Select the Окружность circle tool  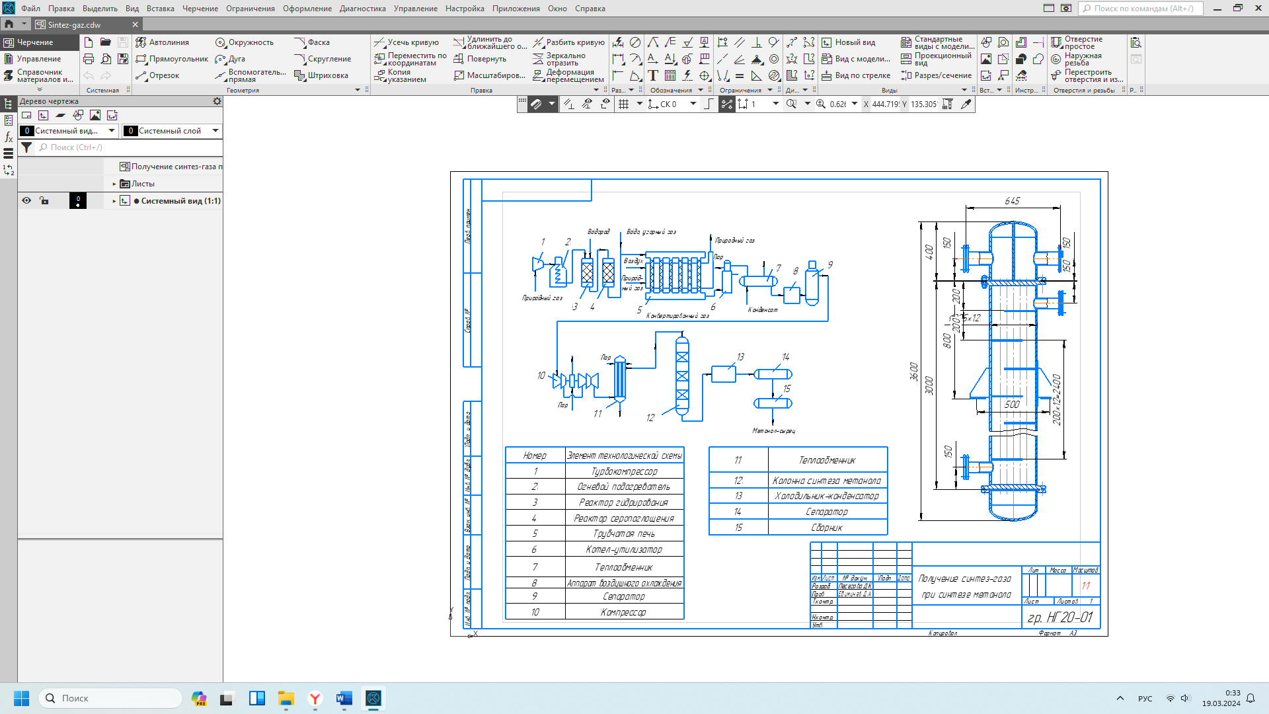(x=245, y=42)
